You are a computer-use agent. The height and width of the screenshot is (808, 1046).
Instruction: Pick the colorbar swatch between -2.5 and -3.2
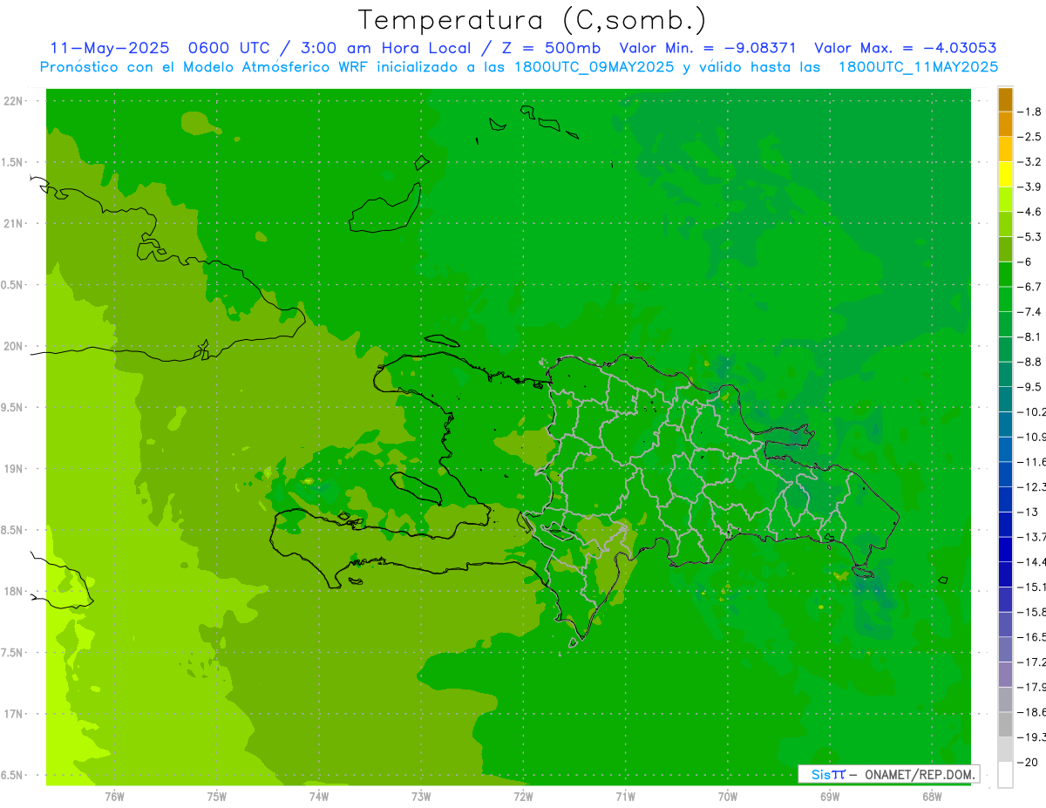[x=1005, y=149]
